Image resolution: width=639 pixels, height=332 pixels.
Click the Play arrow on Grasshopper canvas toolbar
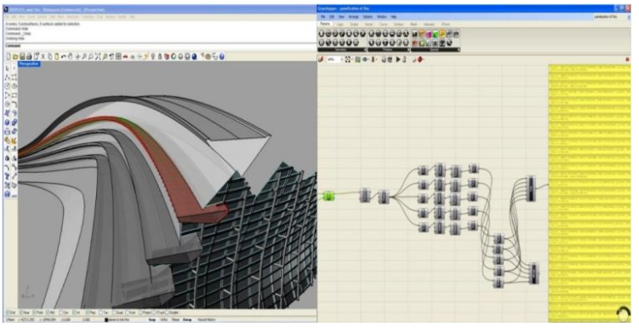pos(398,60)
